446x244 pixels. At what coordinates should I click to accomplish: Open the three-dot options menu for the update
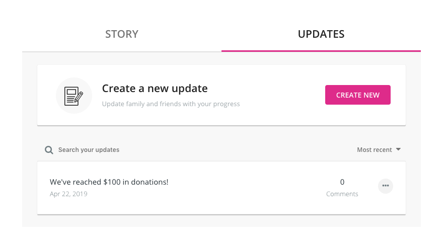[386, 186]
